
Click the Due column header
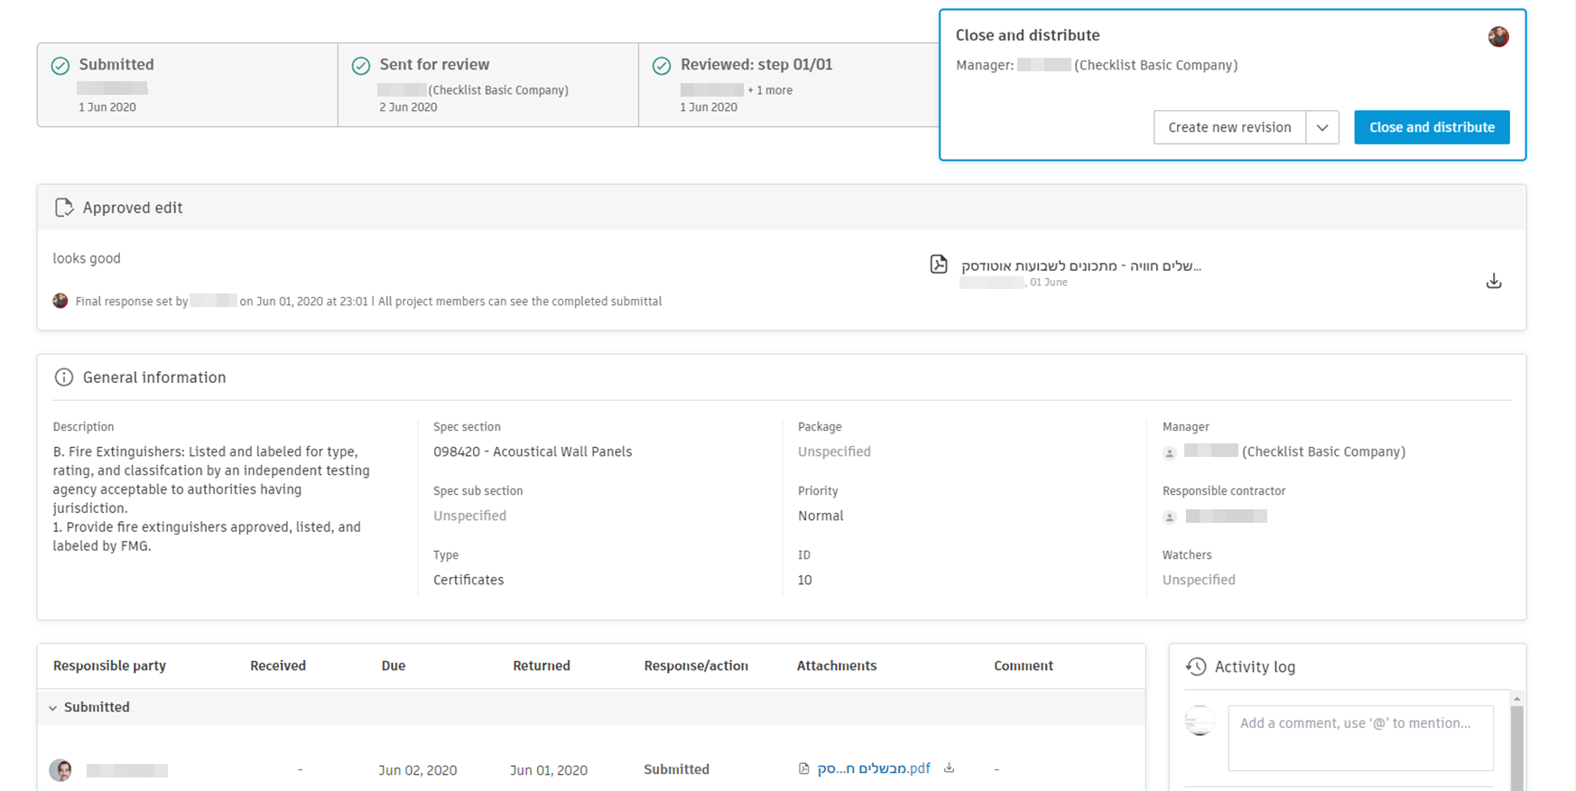point(393,666)
